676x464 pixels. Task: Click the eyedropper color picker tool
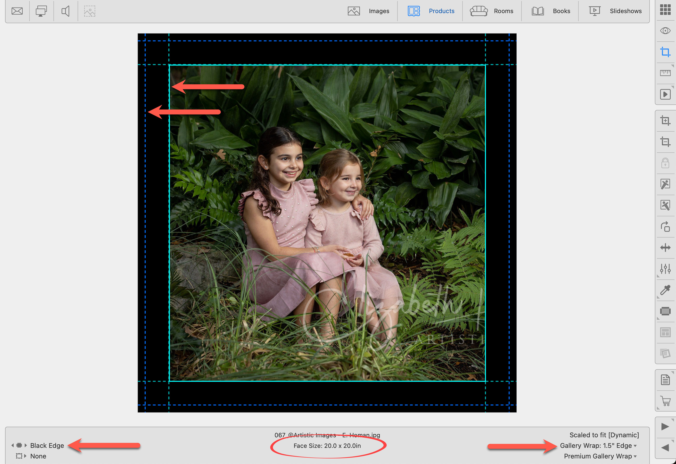665,290
